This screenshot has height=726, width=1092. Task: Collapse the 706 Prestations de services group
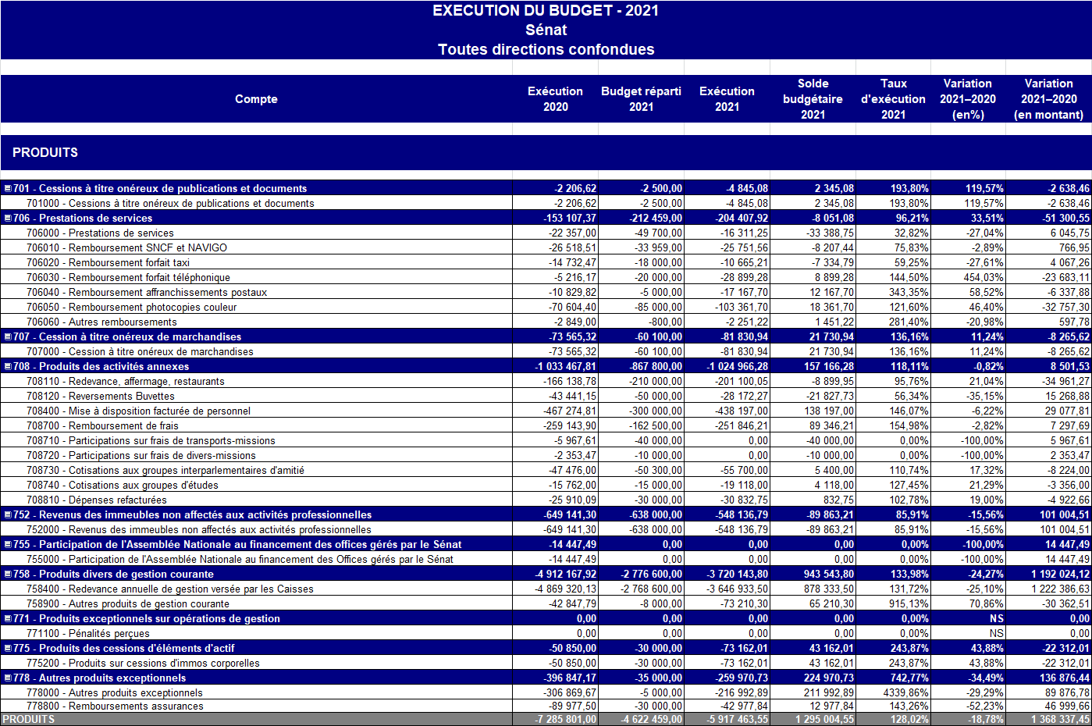(8, 218)
